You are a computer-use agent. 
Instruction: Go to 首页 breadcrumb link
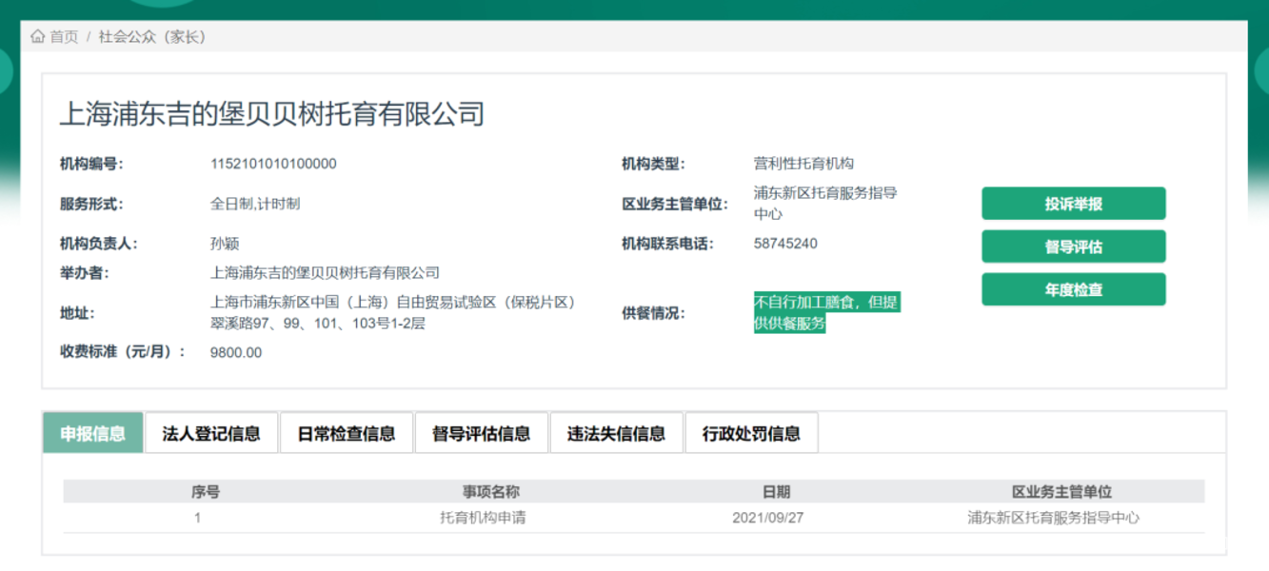tap(64, 37)
